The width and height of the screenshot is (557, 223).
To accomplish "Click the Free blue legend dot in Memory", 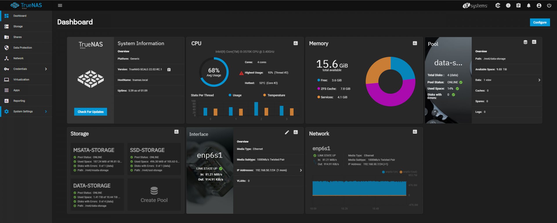I will click(319, 80).
